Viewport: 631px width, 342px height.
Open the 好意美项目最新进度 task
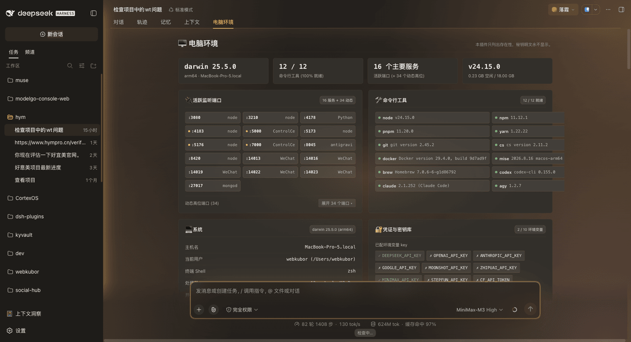coord(51,168)
